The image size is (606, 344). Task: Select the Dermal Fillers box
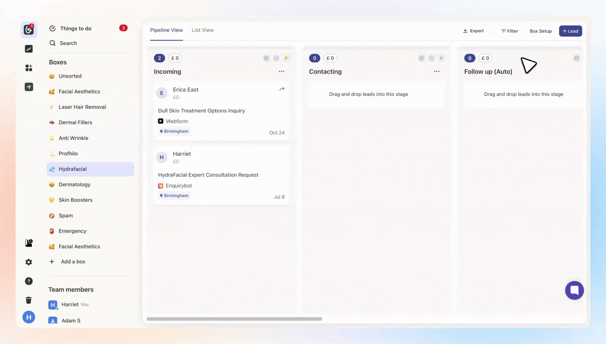pyautogui.click(x=91, y=122)
